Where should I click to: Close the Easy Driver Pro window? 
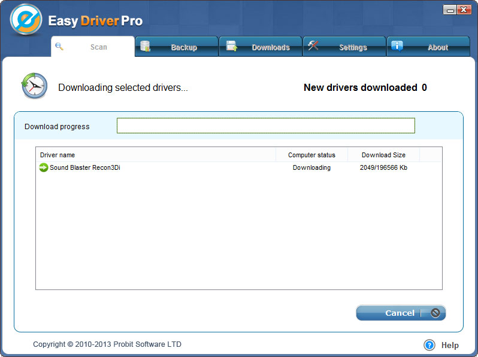click(x=464, y=10)
